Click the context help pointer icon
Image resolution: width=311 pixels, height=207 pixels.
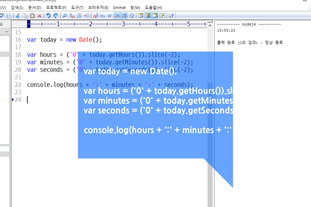(171, 16)
